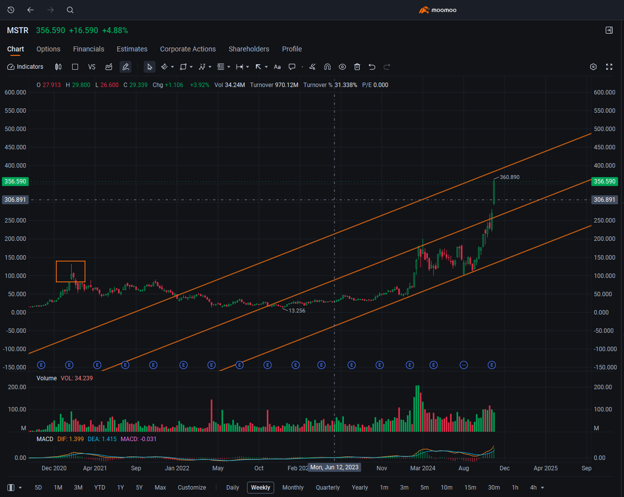Select the 5D time range
The height and width of the screenshot is (497, 624).
click(x=38, y=488)
